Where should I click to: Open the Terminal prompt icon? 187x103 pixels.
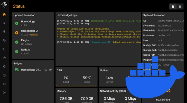(4, 49)
